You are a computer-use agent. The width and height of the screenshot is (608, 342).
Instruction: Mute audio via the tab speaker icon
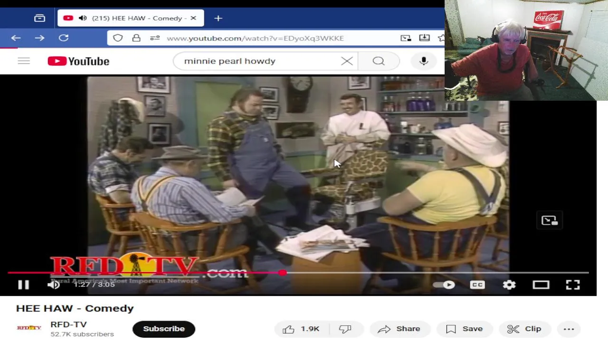(x=83, y=18)
